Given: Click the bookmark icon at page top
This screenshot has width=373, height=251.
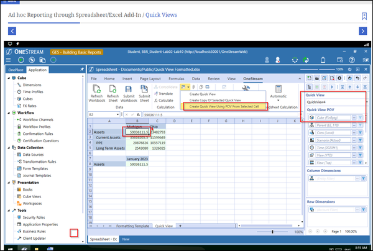Looking at the screenshot, I should [x=364, y=17].
